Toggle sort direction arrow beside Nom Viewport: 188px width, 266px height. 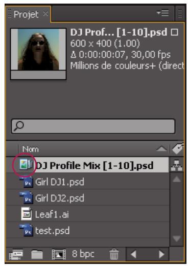161,149
